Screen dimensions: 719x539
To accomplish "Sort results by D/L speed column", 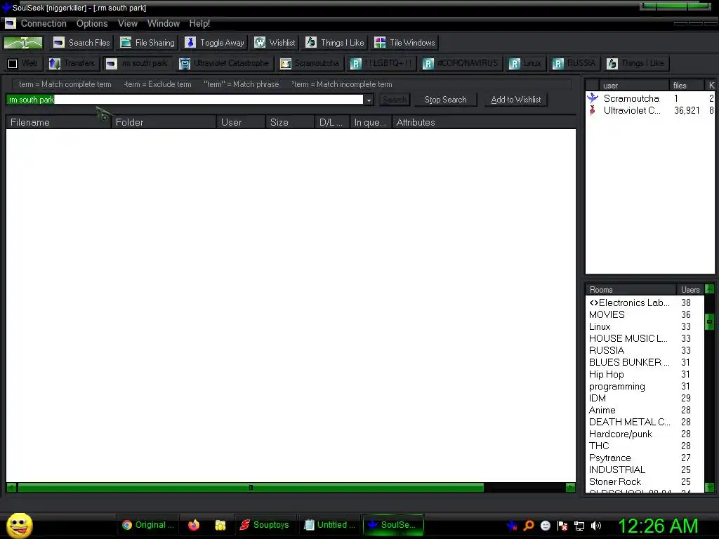I will coord(332,122).
